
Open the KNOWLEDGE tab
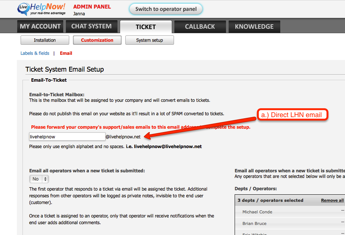pos(254,26)
